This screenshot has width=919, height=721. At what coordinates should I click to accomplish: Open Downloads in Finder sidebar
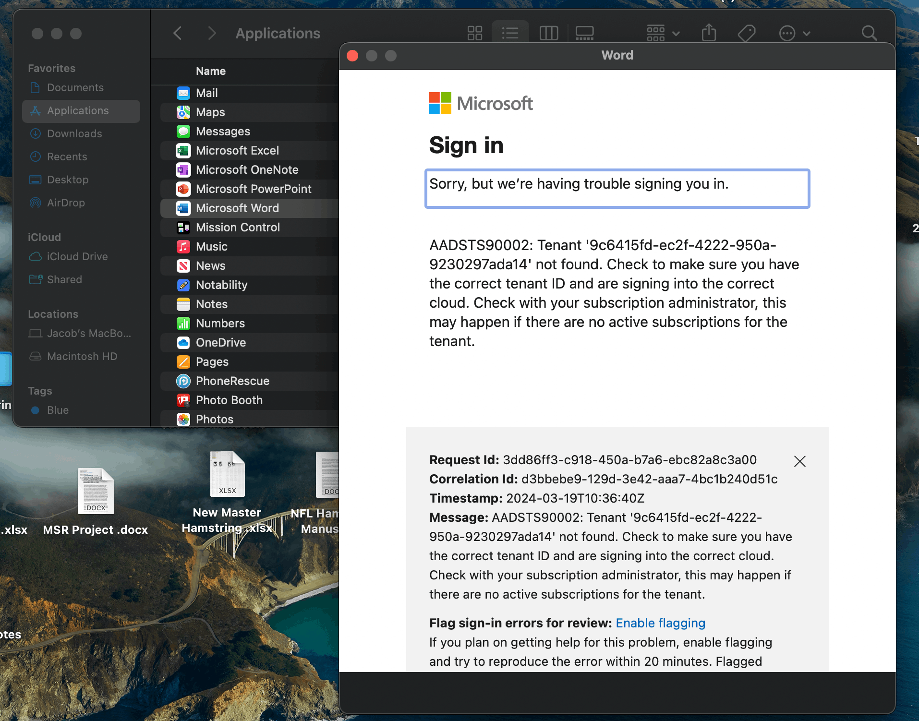pyautogui.click(x=81, y=134)
